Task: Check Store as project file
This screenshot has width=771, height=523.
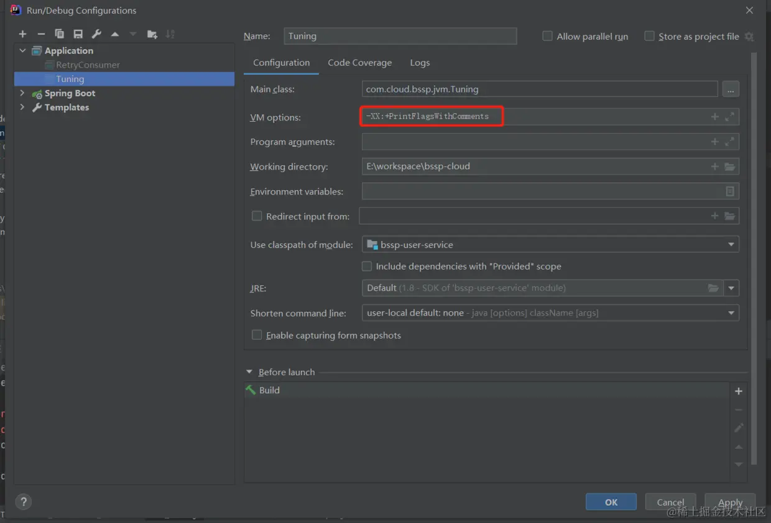Action: (x=650, y=36)
